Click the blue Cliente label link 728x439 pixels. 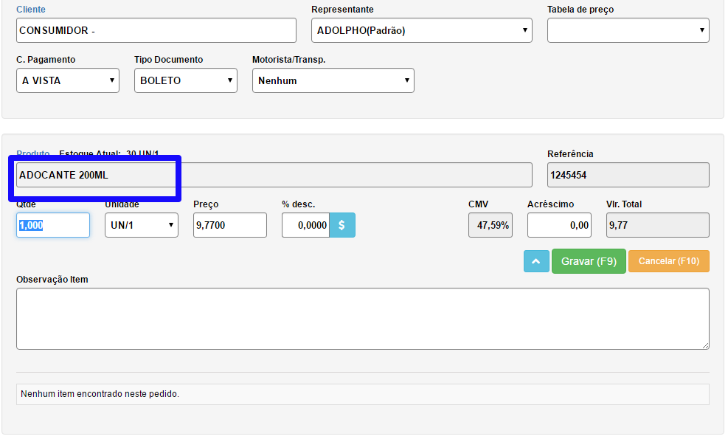(30, 10)
